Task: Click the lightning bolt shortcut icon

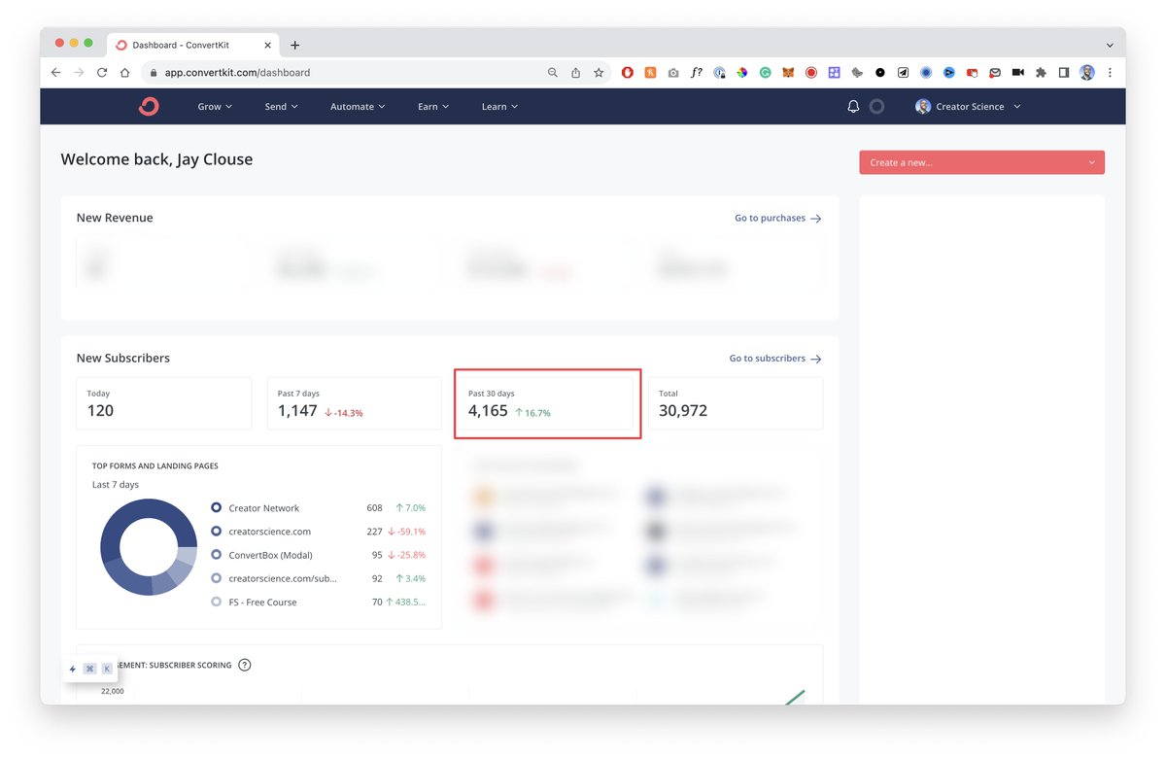Action: point(73,669)
